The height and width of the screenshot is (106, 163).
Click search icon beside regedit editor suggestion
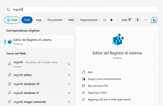(x=9, y=75)
